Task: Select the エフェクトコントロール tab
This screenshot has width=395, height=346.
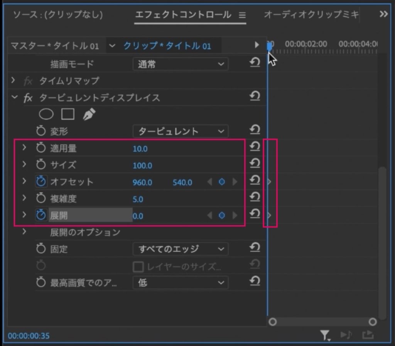Action: [183, 15]
